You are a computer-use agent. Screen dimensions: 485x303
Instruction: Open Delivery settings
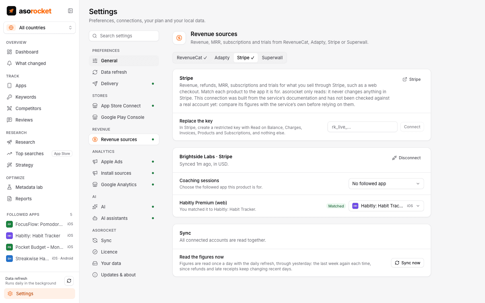point(124,83)
